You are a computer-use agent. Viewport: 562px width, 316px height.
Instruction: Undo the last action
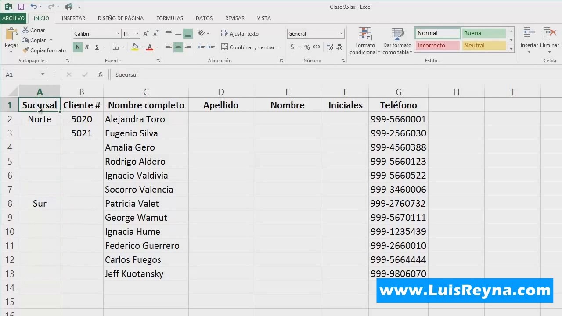pyautogui.click(x=33, y=7)
